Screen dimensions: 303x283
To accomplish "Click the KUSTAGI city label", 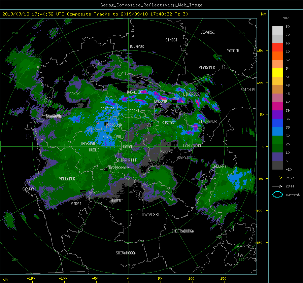I will [169, 123].
